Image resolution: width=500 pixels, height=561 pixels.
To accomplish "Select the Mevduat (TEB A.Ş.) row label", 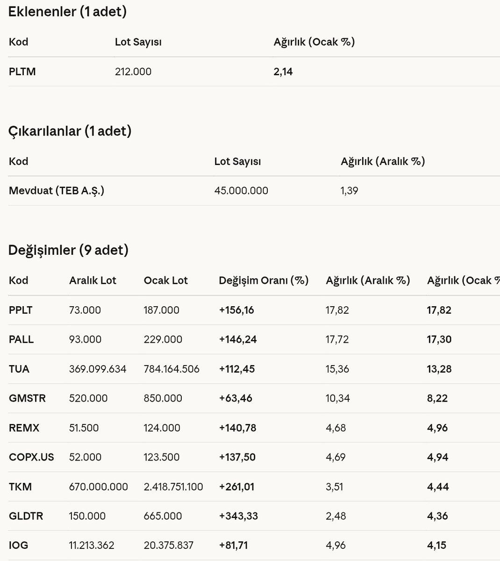I will point(57,191).
